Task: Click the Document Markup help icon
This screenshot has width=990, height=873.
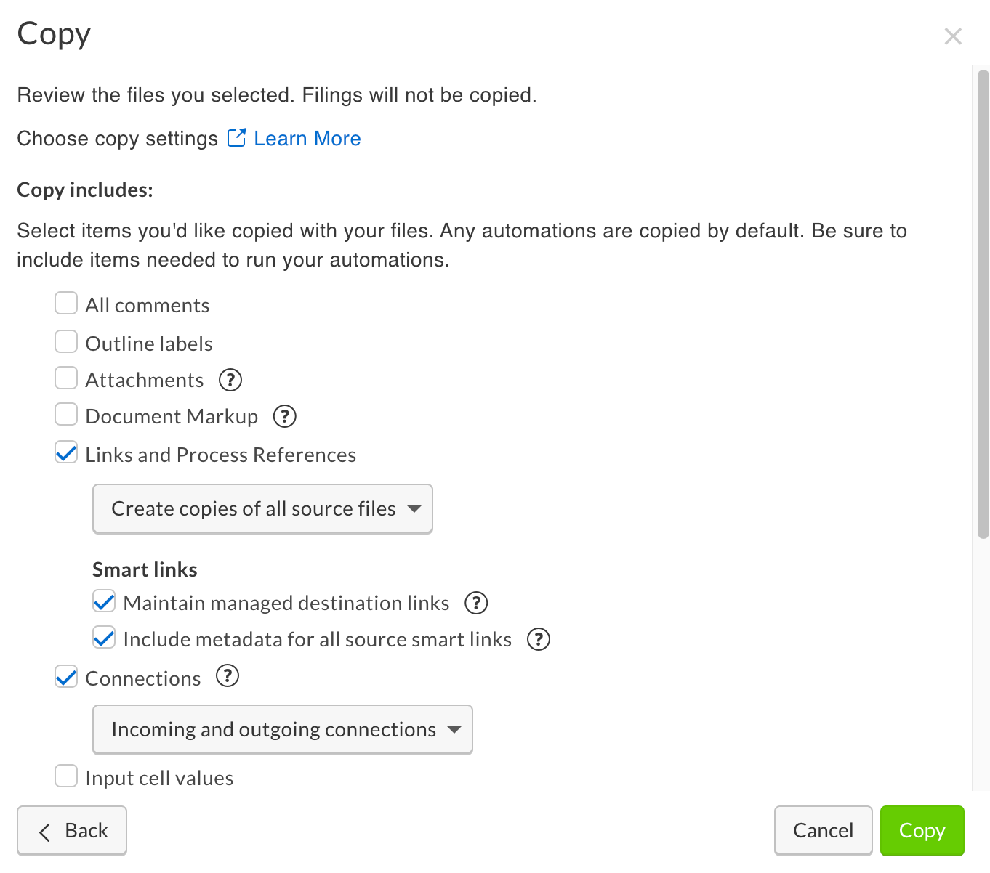Action: point(284,416)
